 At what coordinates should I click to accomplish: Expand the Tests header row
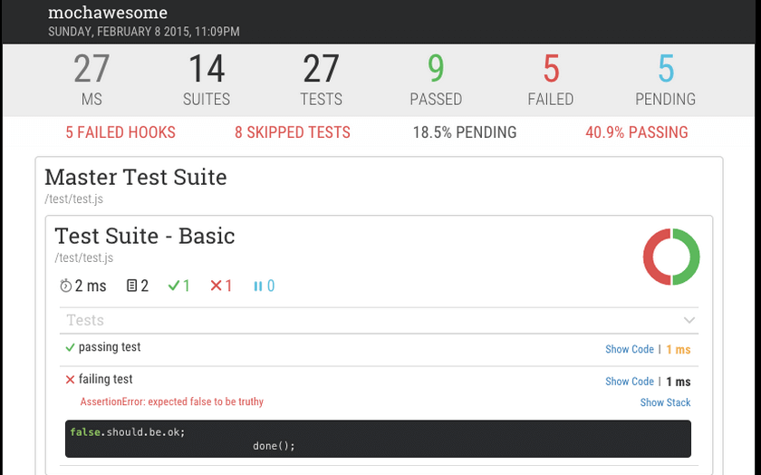(379, 320)
